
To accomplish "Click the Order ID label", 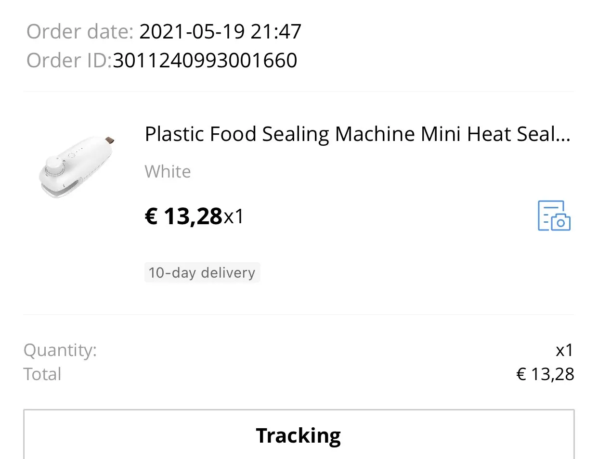I will point(69,61).
